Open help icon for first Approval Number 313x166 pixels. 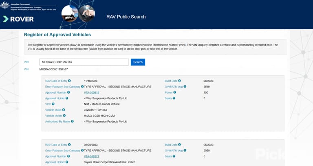(x=68, y=92)
